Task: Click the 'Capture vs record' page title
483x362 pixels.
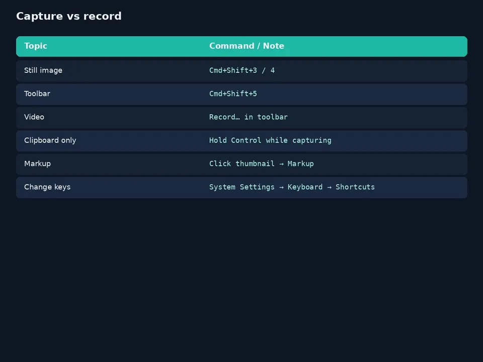Action: pos(69,16)
